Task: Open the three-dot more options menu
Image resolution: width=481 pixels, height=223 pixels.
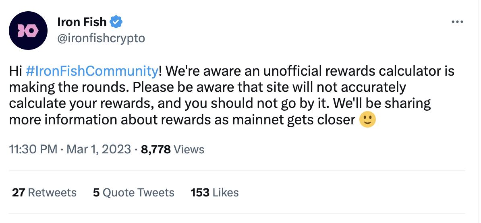Action: pyautogui.click(x=457, y=22)
